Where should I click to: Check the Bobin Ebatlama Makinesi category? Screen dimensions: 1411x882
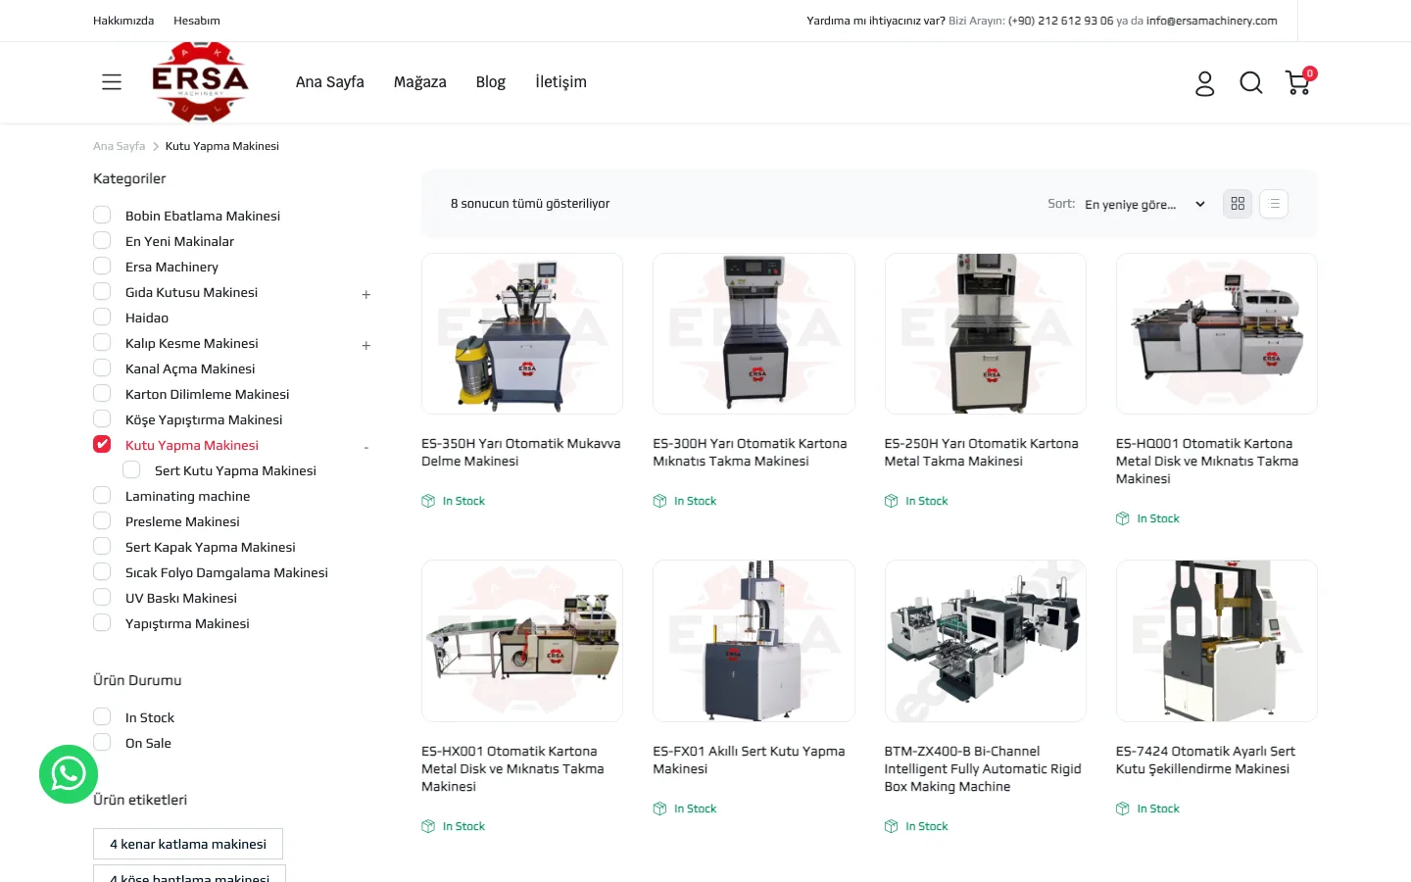click(102, 216)
